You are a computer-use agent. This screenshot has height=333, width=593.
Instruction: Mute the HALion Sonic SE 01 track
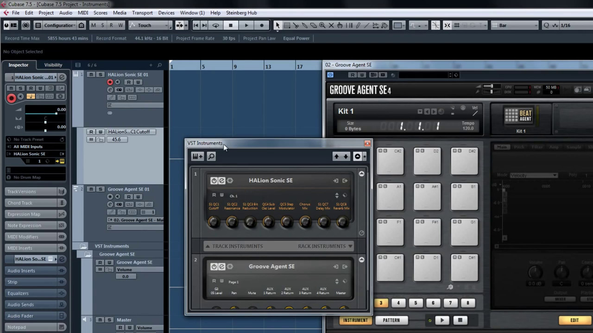pyautogui.click(x=91, y=74)
